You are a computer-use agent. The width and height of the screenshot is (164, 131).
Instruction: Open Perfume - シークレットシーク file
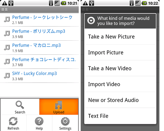pyautogui.click(x=39, y=20)
